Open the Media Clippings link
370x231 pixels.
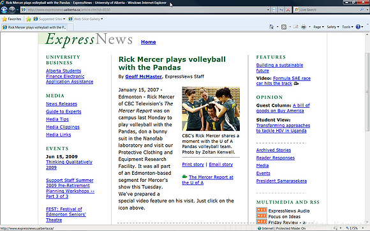(x=63, y=127)
